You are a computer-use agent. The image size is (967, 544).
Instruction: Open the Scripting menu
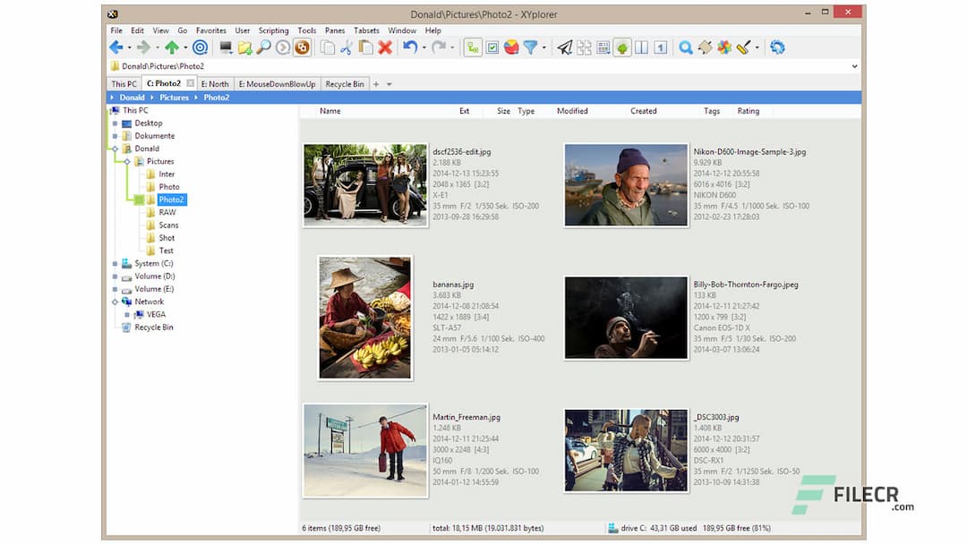click(x=273, y=30)
